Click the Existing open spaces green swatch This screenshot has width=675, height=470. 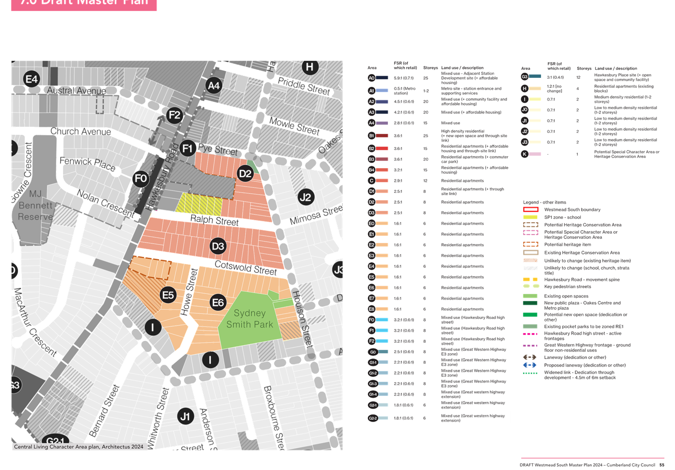pos(530,296)
